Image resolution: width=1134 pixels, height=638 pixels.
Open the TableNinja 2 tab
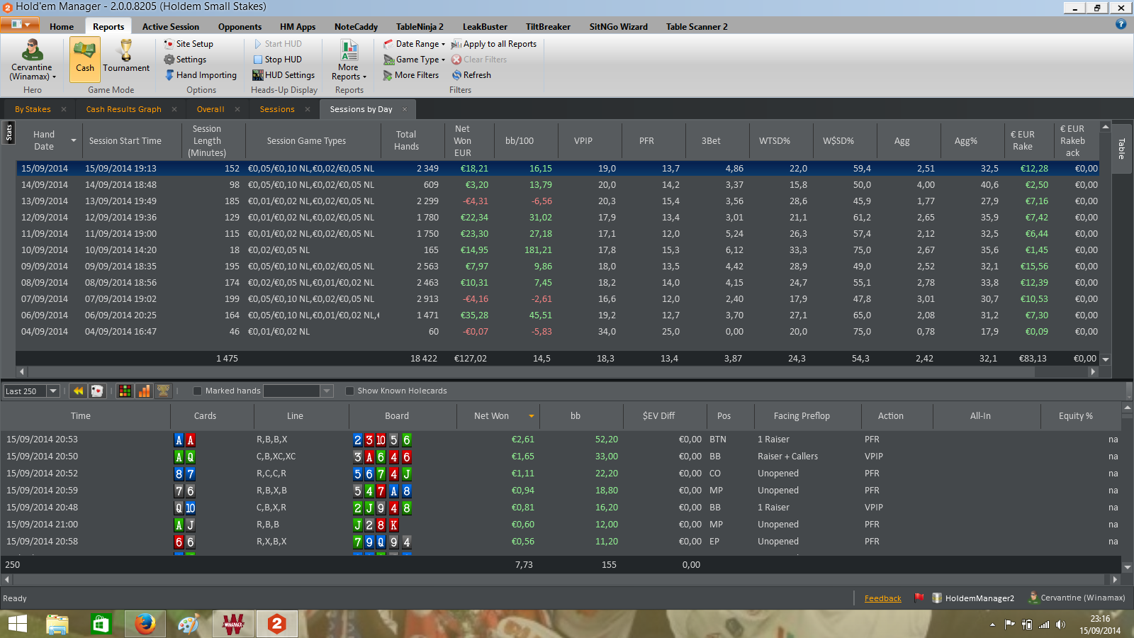point(420,27)
